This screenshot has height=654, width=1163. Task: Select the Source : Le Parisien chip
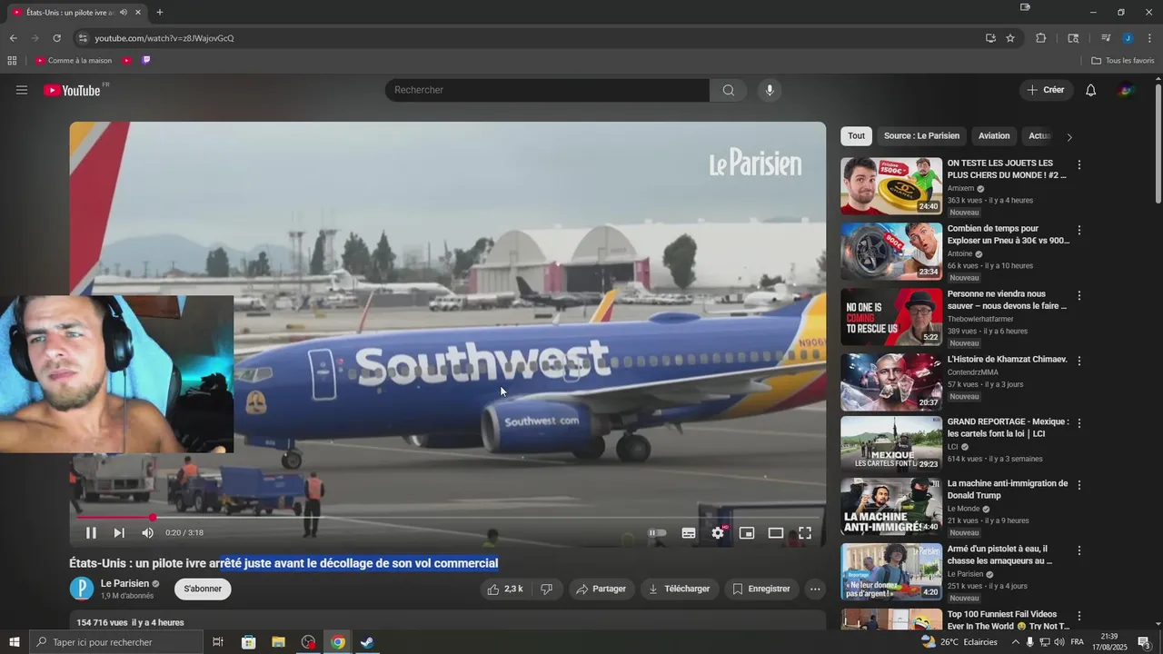click(921, 136)
